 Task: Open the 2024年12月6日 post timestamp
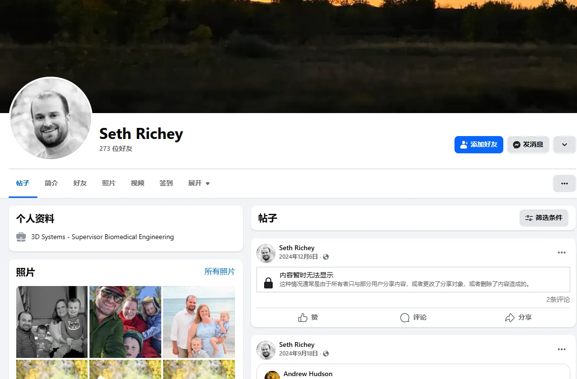(299, 257)
